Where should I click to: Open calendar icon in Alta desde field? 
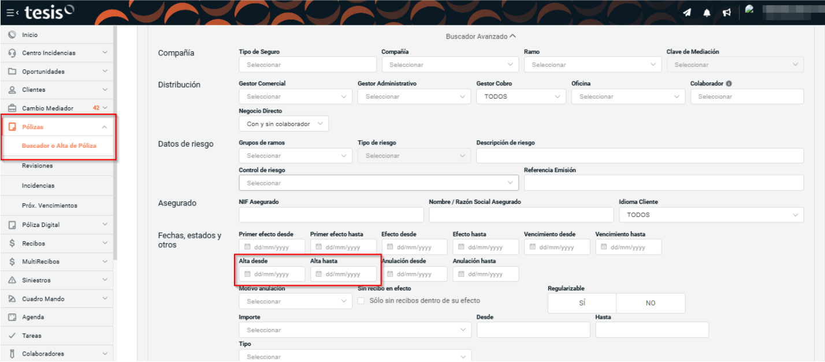[x=247, y=274]
